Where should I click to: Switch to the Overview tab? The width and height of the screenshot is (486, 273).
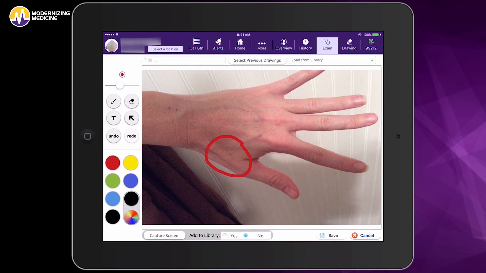tap(283, 44)
